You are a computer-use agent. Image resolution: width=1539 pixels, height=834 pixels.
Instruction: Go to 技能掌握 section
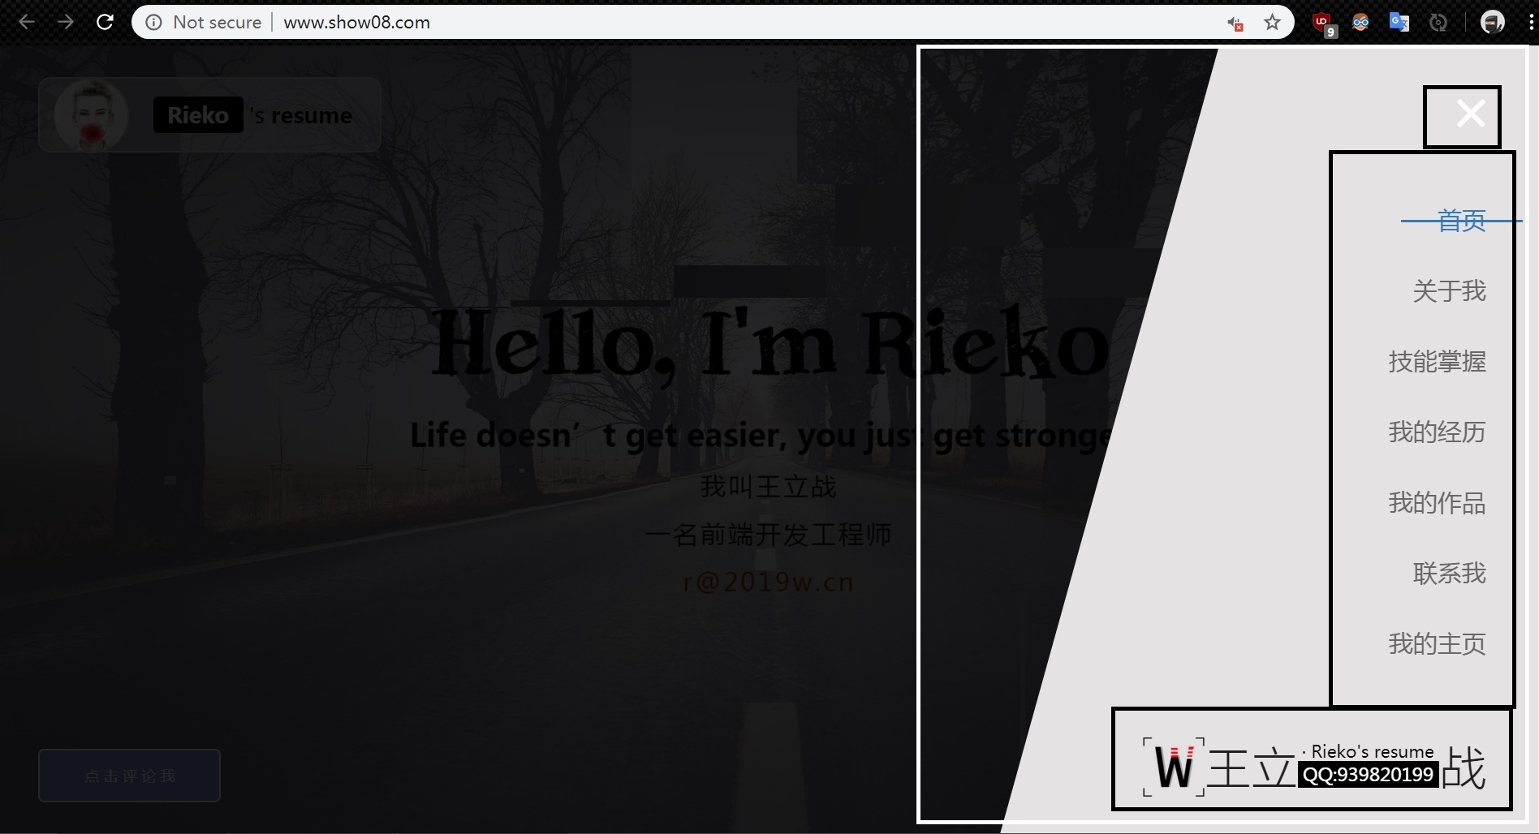click(1438, 361)
